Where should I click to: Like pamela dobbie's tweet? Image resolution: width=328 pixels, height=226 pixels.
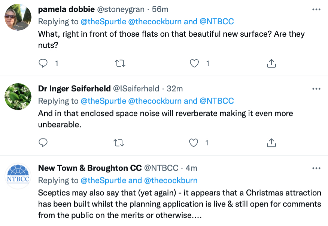194,63
